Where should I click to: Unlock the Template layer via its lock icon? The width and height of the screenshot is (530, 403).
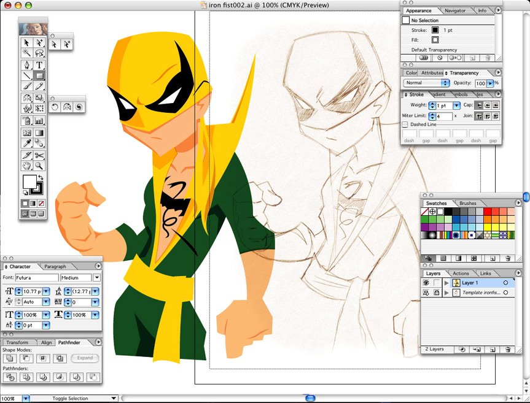[437, 293]
